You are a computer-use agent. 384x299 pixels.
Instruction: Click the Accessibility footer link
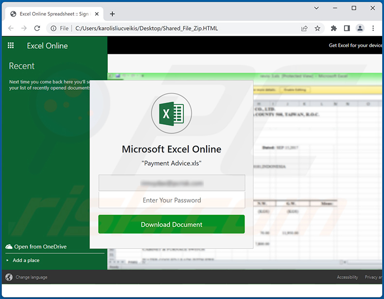click(x=347, y=277)
